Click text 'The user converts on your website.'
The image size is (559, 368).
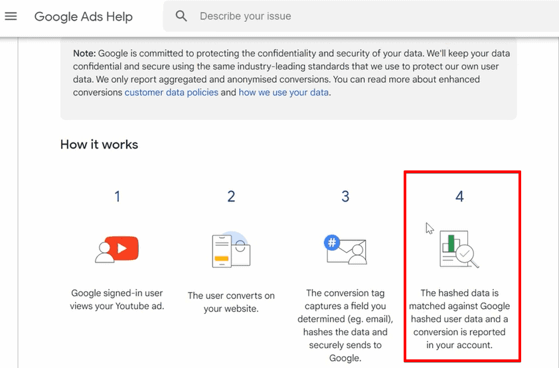(x=231, y=302)
